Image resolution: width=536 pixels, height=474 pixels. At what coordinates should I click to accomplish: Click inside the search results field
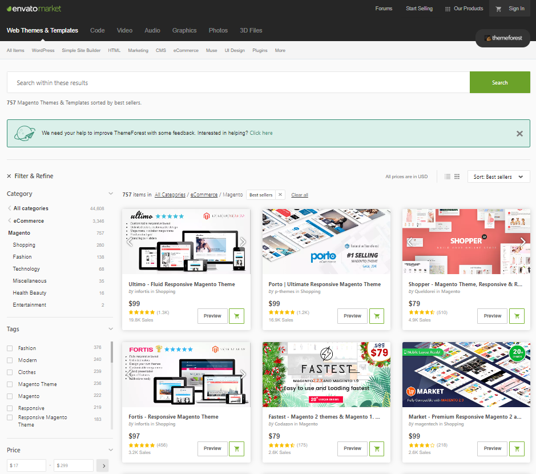(228, 82)
